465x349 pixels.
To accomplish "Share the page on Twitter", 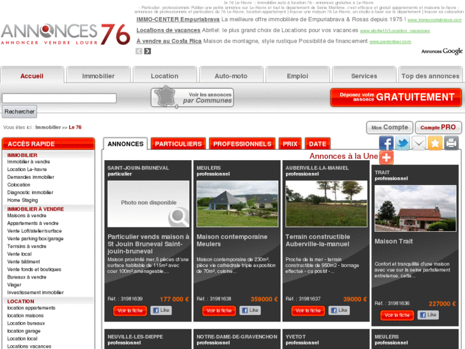I will click(x=402, y=143).
